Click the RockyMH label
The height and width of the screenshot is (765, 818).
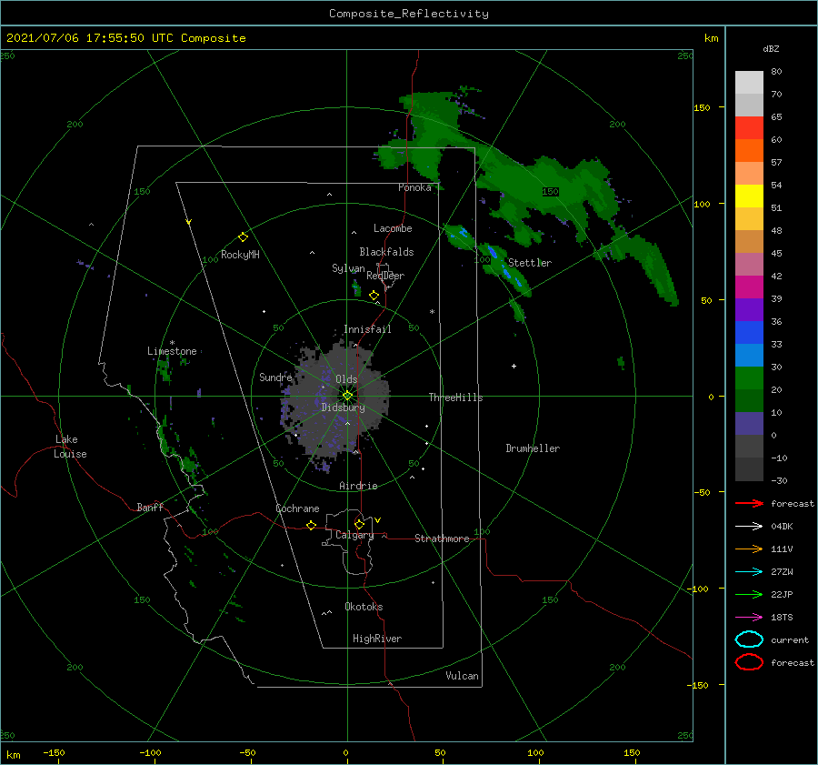click(240, 255)
